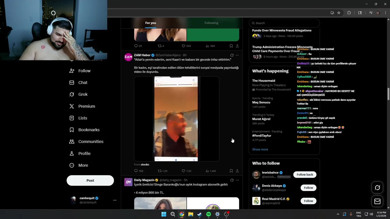Screen dimensions: 390x219
Task: Open canbequit account switcher options
Action: pos(115,200)
